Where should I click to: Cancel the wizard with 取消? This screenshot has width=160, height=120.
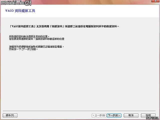[x=131, y=115]
